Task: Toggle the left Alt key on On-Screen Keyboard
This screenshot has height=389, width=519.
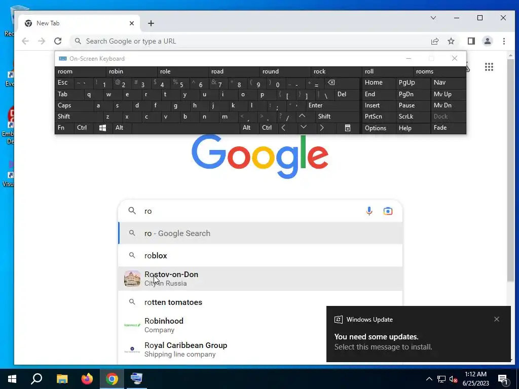Action: 122,128
